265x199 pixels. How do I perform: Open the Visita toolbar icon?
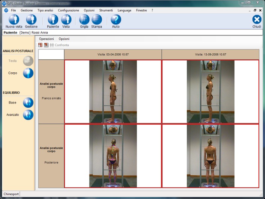tap(66, 20)
